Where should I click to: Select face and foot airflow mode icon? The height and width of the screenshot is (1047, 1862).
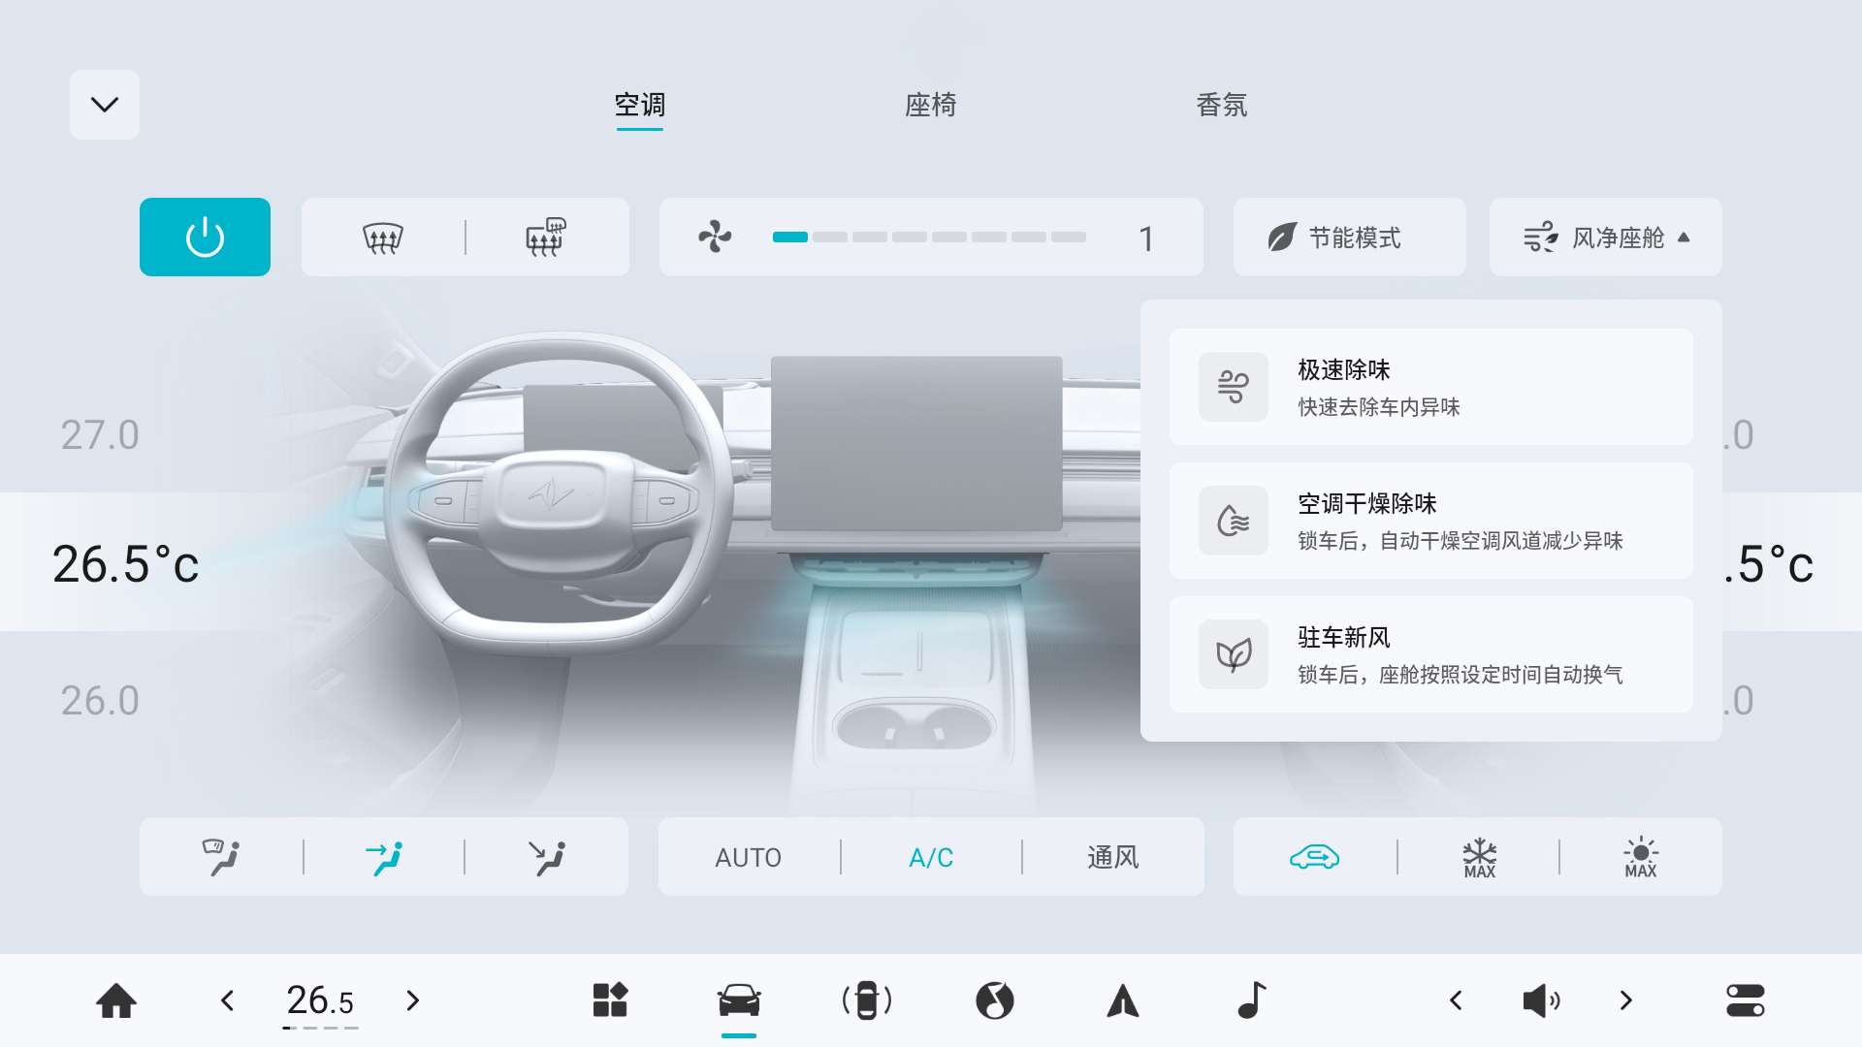[x=384, y=857]
